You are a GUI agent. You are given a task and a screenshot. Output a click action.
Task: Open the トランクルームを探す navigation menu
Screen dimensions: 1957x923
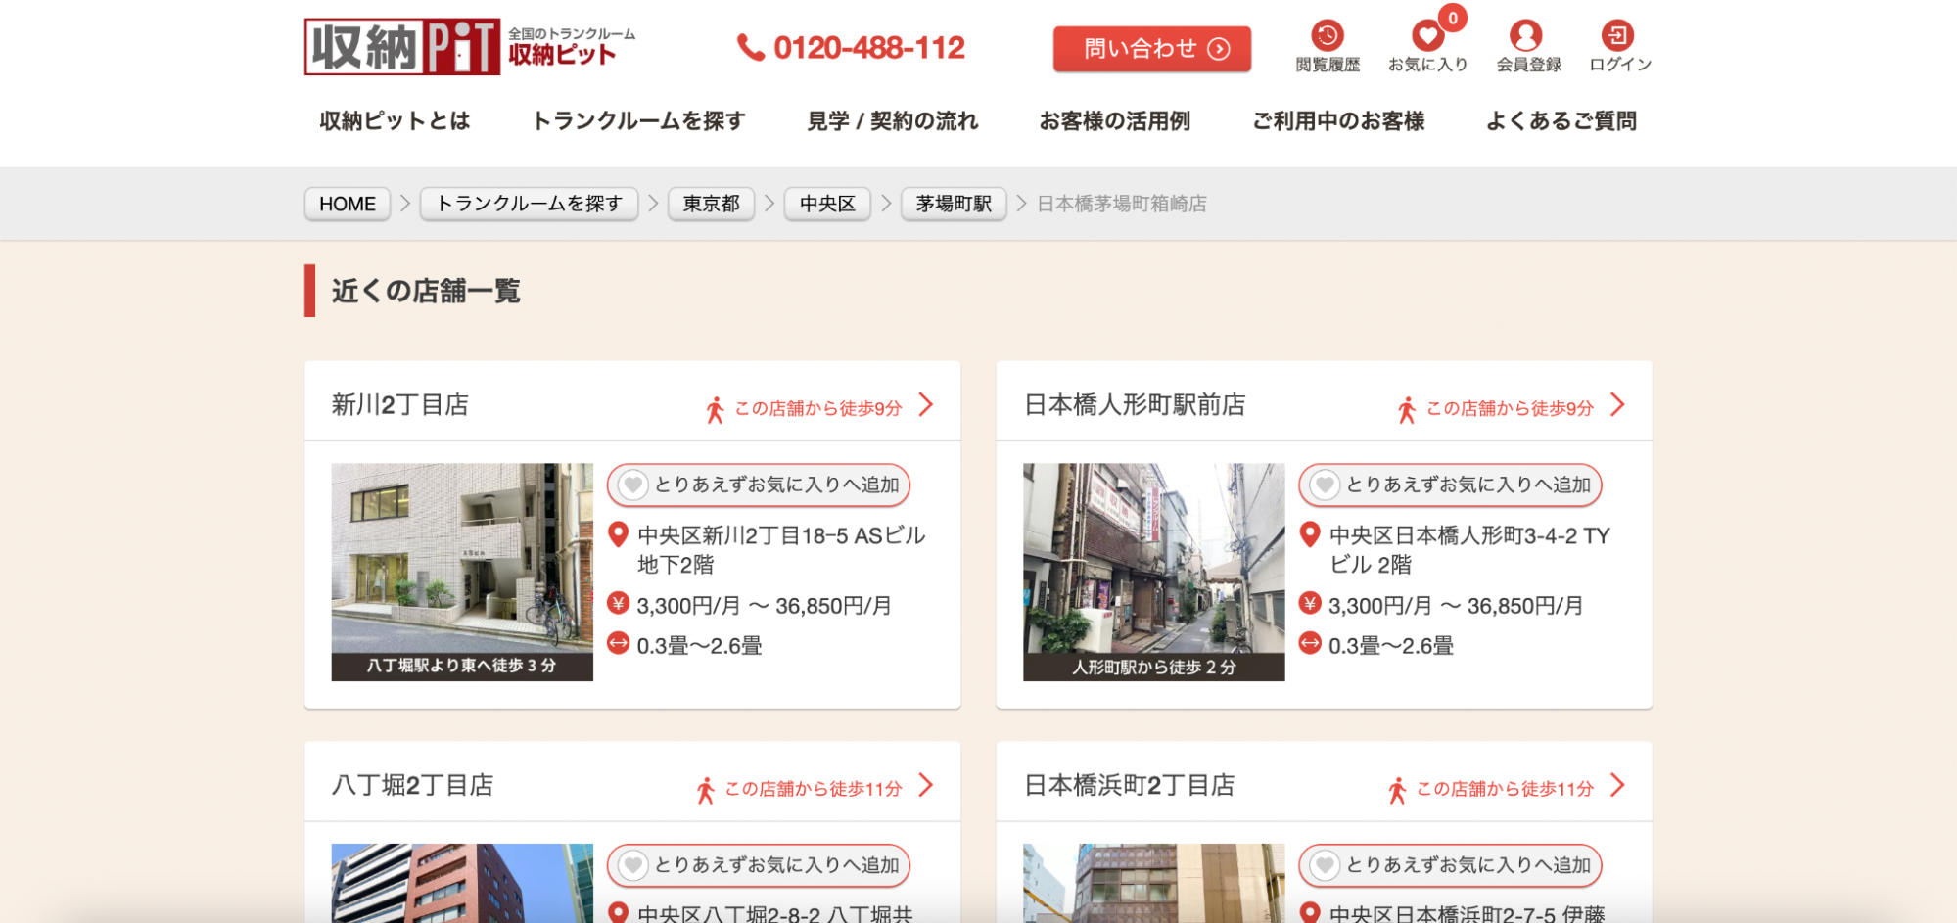pyautogui.click(x=638, y=121)
